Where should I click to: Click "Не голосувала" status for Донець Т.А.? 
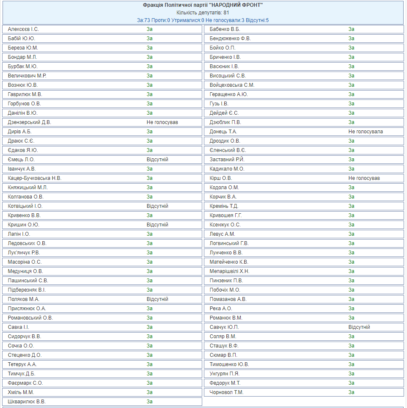coord(366,132)
